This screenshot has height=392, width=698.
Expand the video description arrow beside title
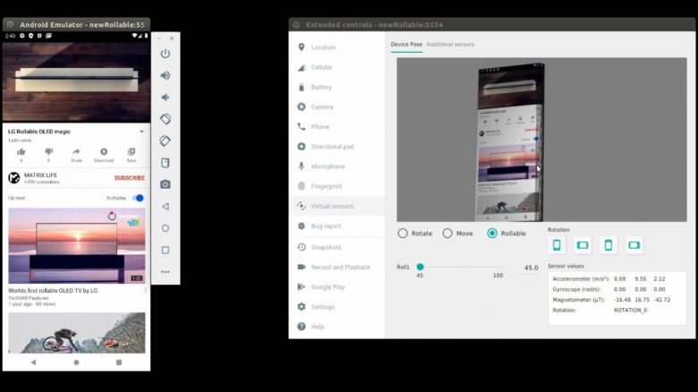pos(141,132)
